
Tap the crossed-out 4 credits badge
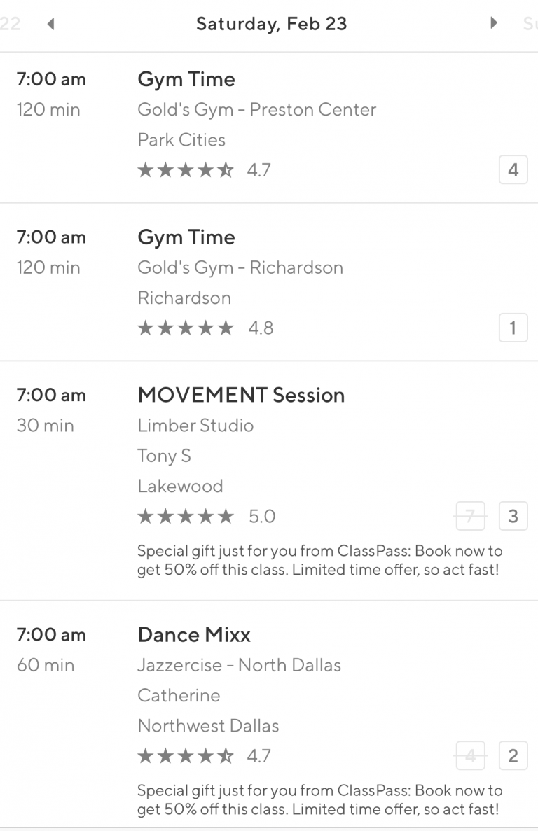470,756
